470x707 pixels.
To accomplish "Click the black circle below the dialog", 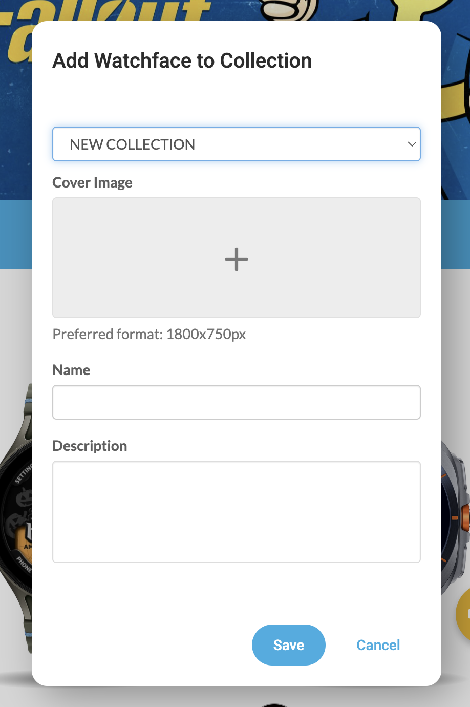I will coord(275,704).
